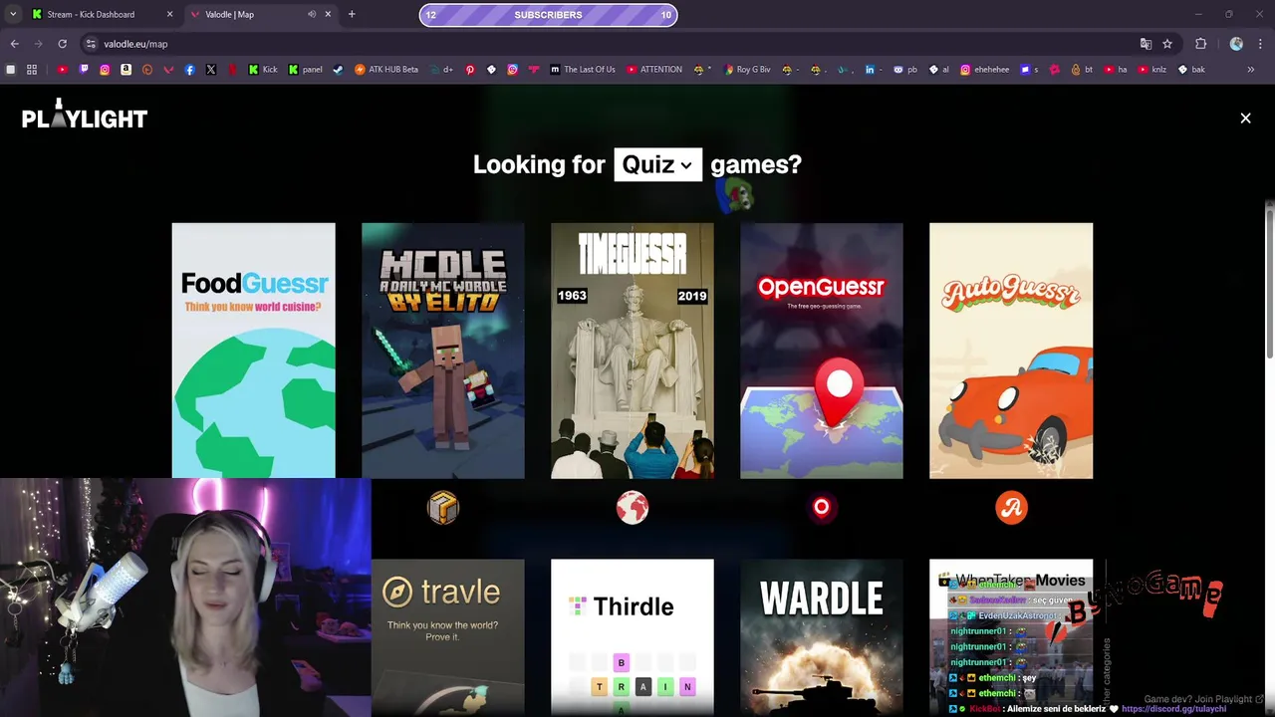Image resolution: width=1275 pixels, height=717 pixels.
Task: Open the LinkedIn bookmark
Action: point(873,70)
